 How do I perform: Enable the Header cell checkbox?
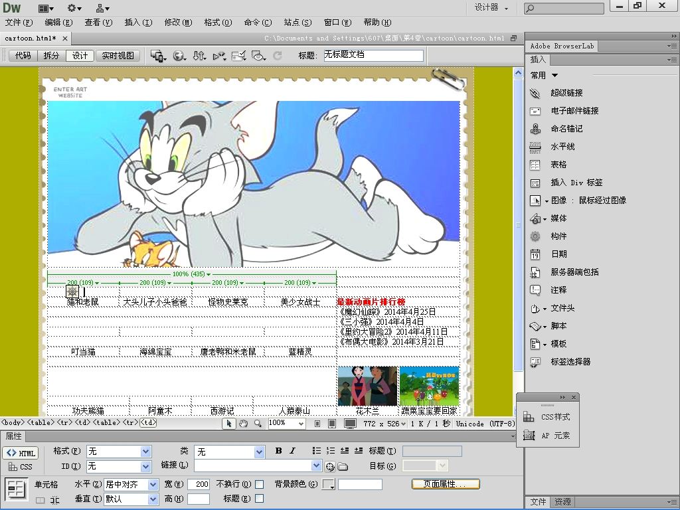tap(260, 499)
